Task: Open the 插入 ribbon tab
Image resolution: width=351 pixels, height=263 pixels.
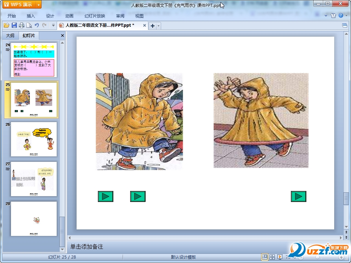Action: [31, 16]
